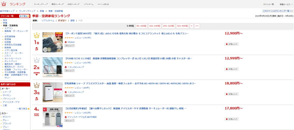Filter by the ホワイト color option
Image resolution: width=294 pixels, height=130 pixels.
(7, 117)
